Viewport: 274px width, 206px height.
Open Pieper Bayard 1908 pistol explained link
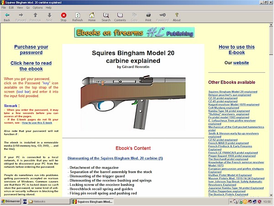click(x=232, y=156)
